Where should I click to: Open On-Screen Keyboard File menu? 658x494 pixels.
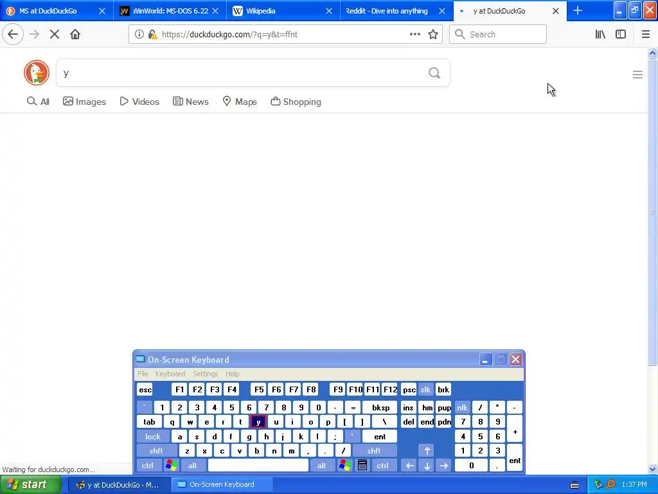tap(143, 374)
